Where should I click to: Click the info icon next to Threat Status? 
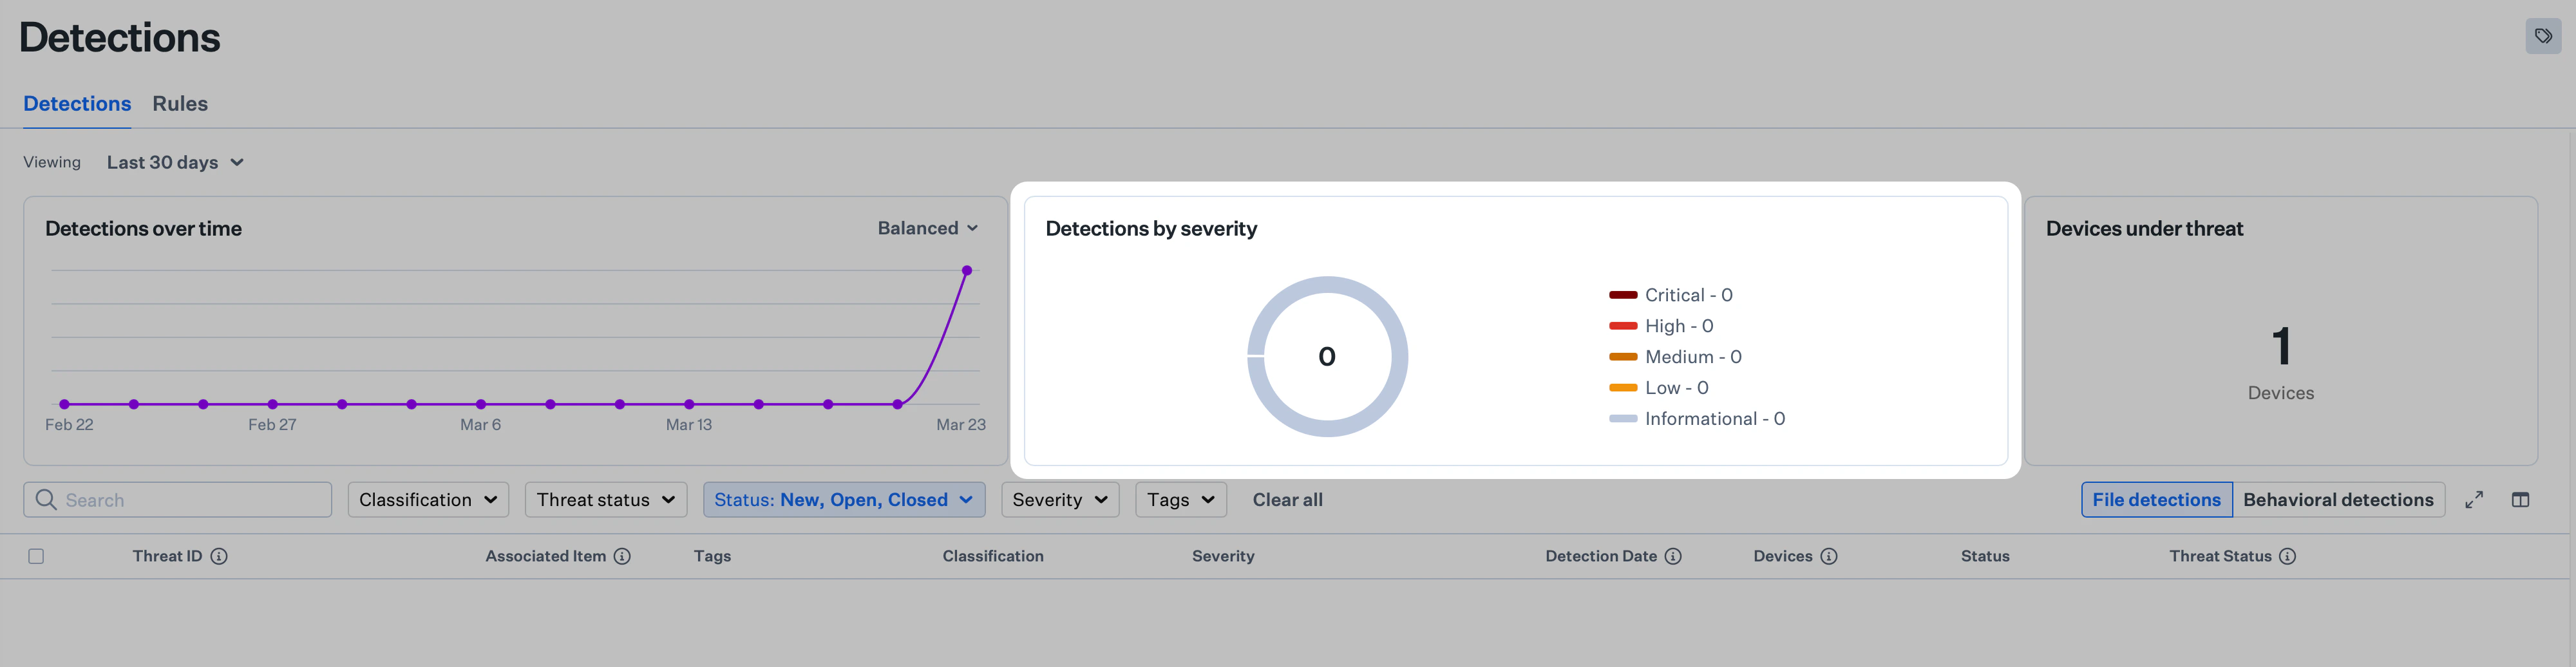(x=2289, y=556)
